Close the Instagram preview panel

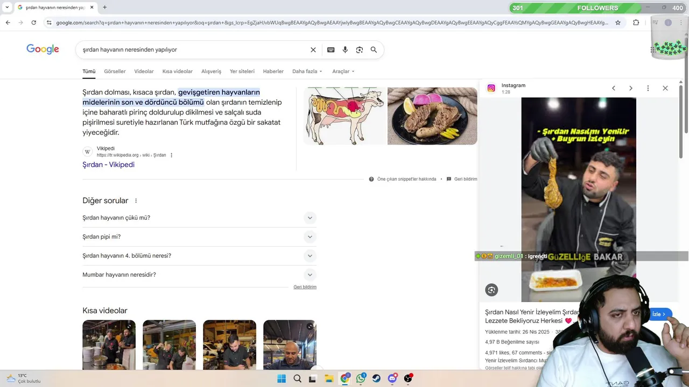tap(665, 88)
